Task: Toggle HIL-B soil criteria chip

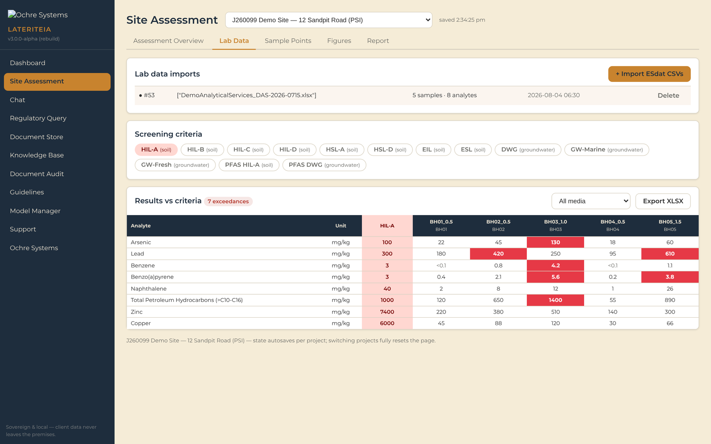Action: point(202,150)
